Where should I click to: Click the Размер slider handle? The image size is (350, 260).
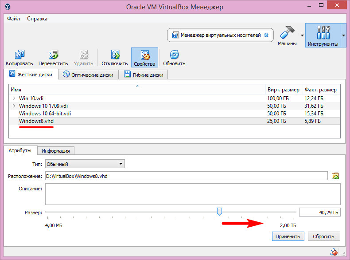click(x=219, y=211)
